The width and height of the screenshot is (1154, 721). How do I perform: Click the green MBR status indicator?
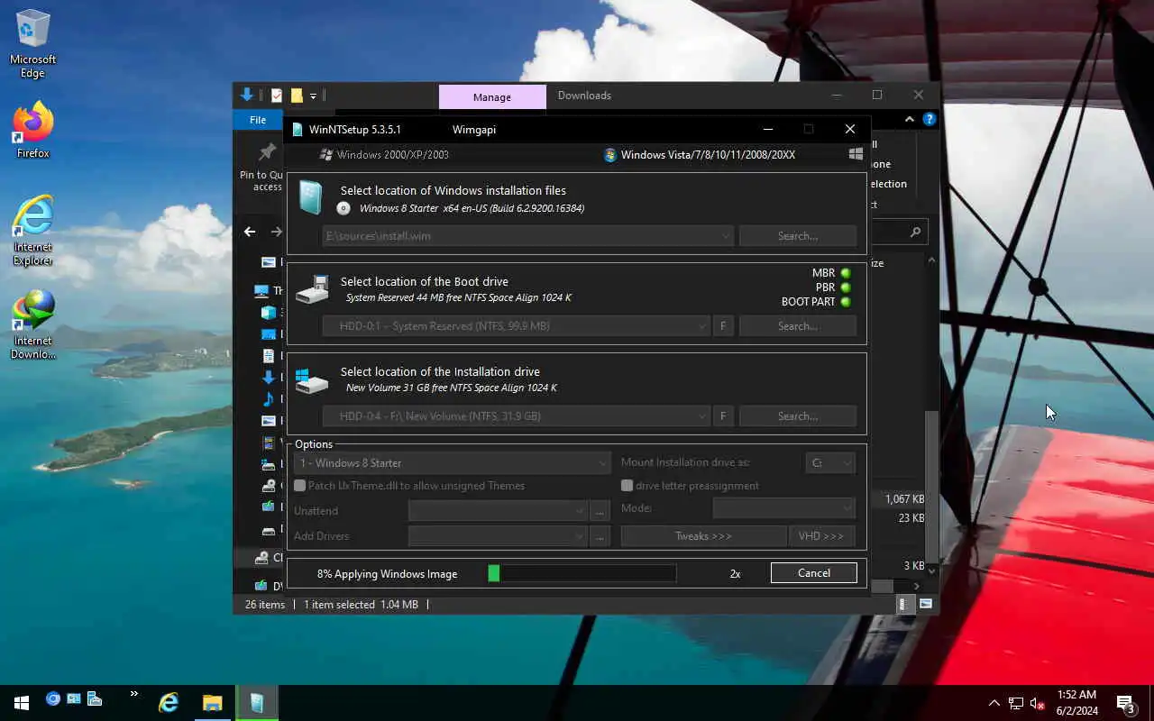(846, 273)
